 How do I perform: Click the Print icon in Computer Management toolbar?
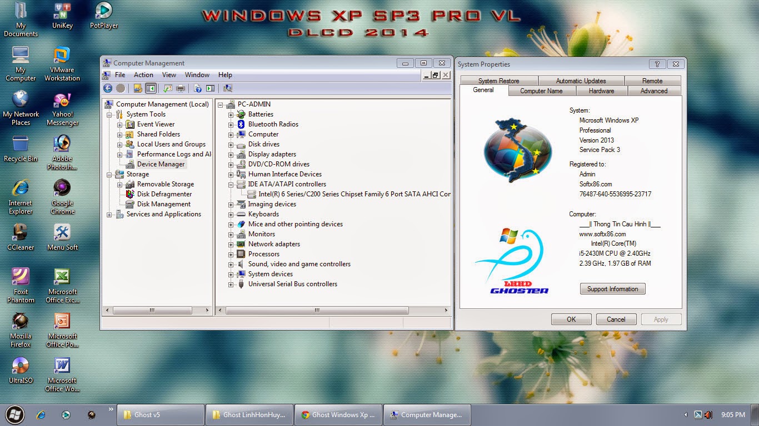pos(181,88)
